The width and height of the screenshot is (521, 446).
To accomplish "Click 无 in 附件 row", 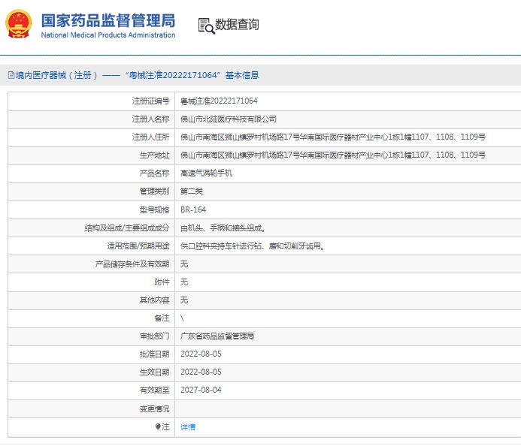I will 184,282.
